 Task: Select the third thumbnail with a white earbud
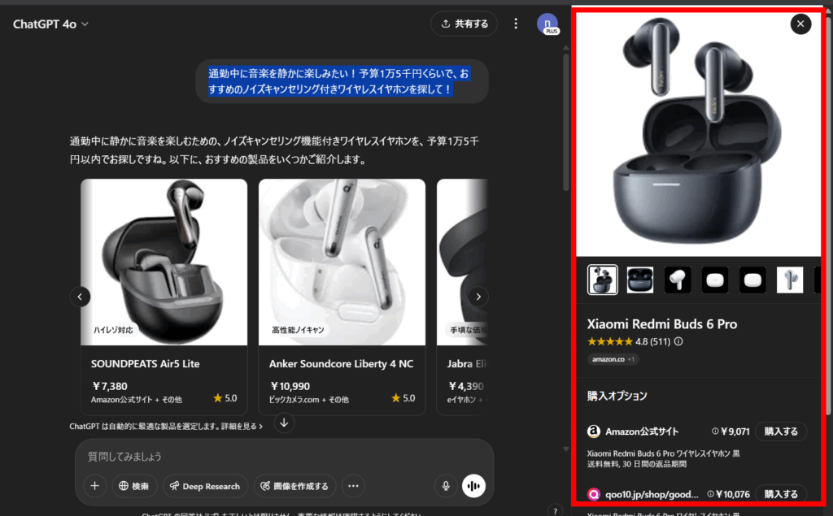[x=678, y=280]
